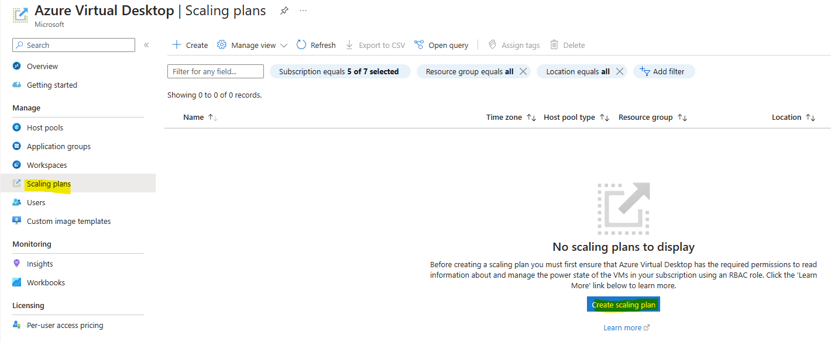Sort by Name column
The image size is (831, 342).
[200, 118]
